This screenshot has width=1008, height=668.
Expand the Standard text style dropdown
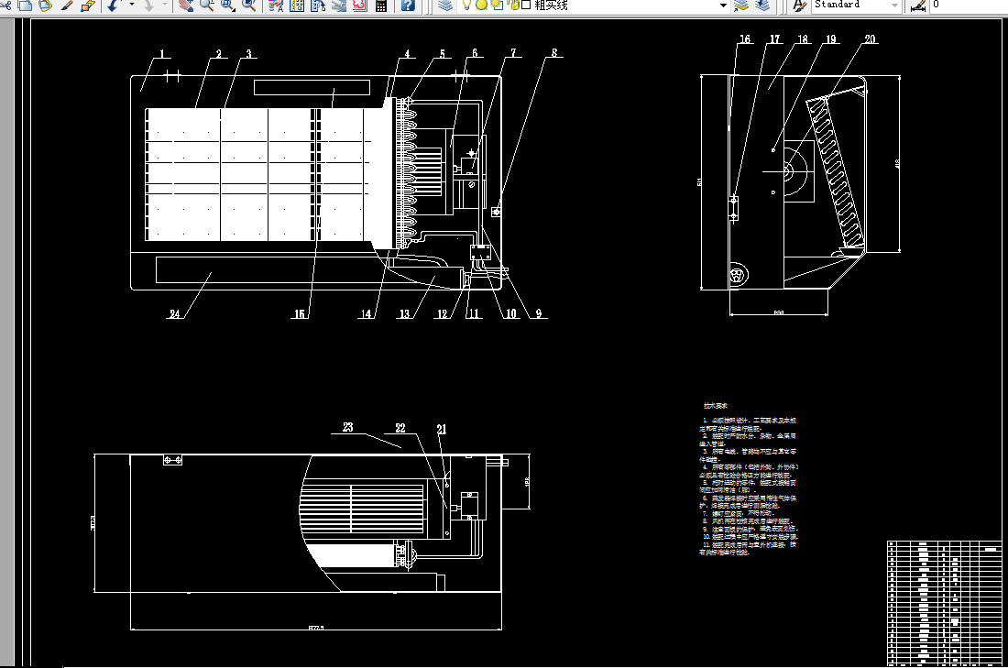(894, 5)
